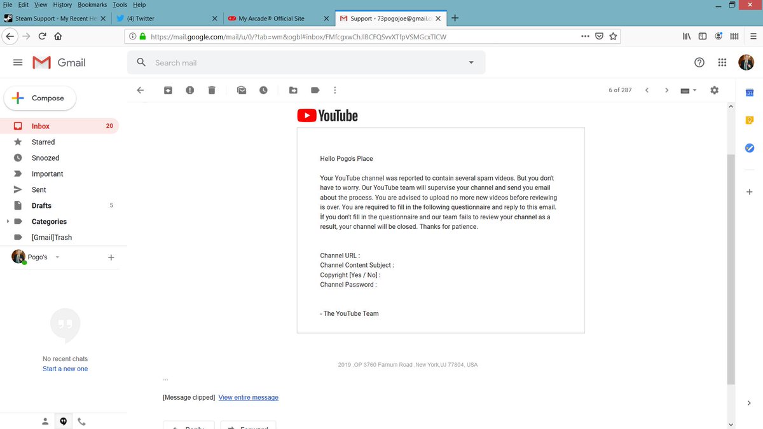Save page to Pocket

(599, 36)
